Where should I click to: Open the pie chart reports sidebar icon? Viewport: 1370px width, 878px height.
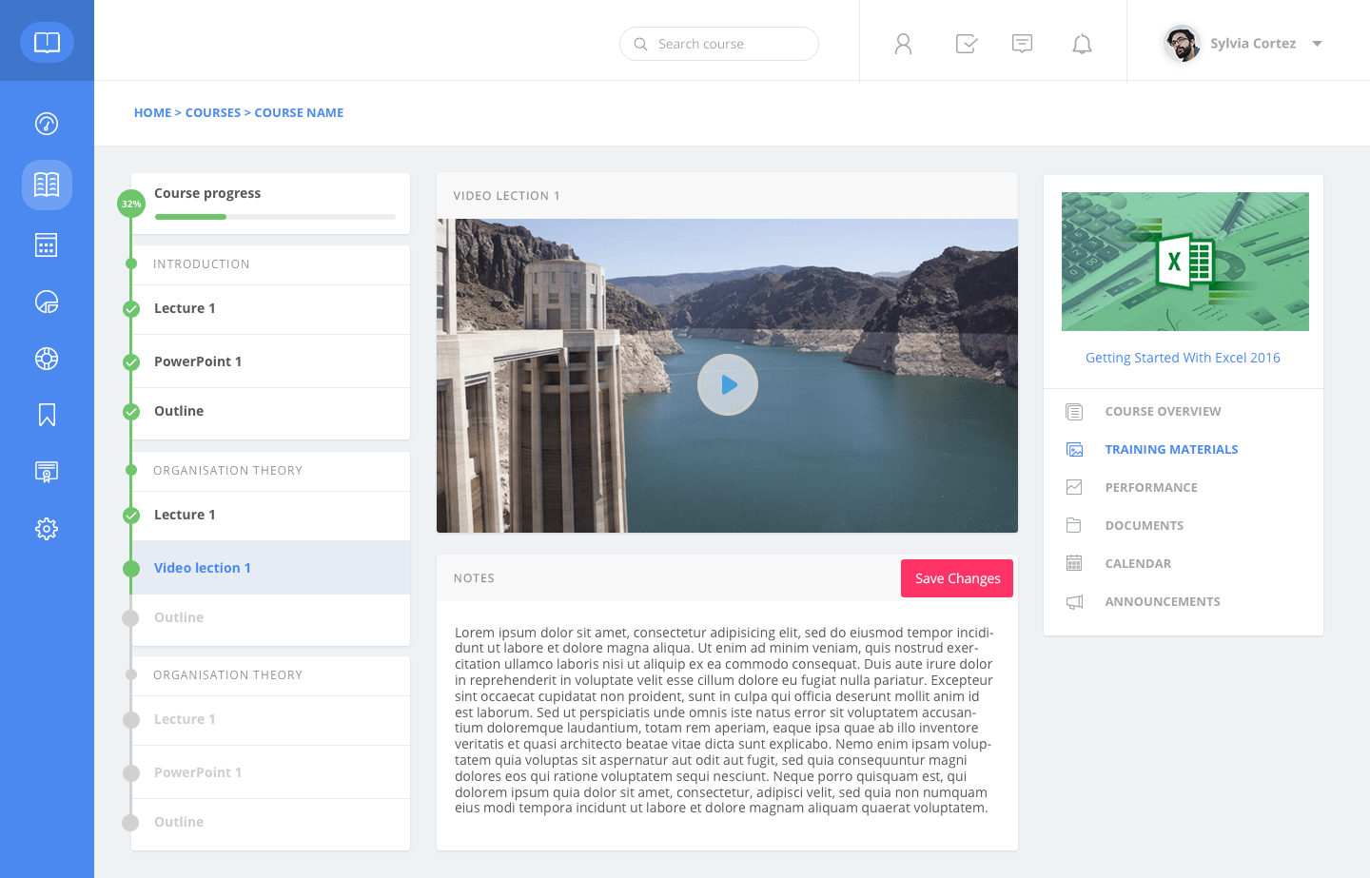point(47,302)
